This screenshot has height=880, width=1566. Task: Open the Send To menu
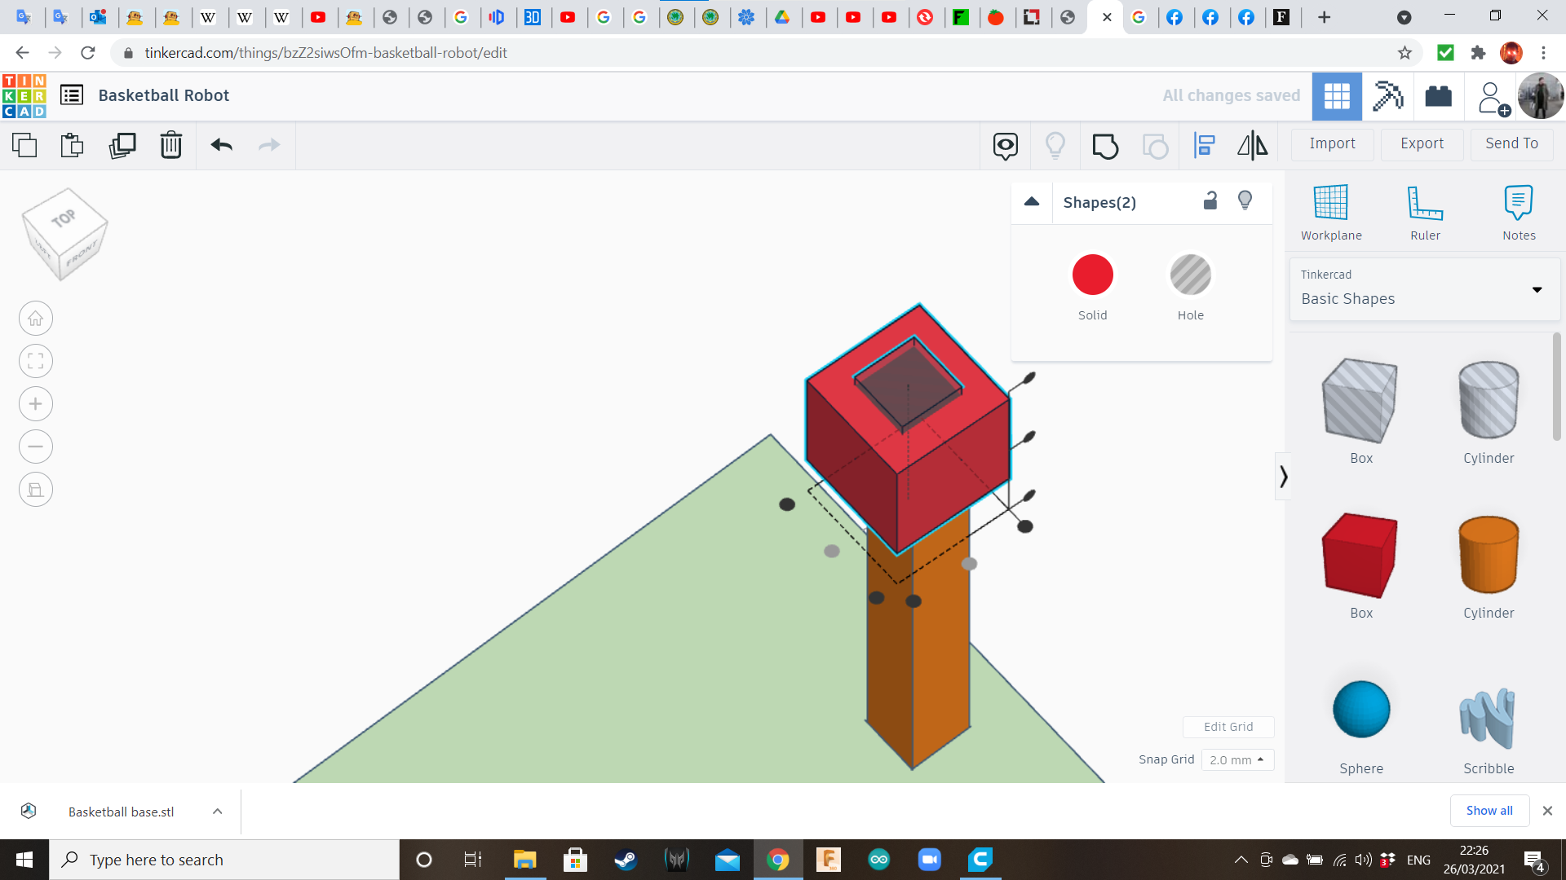click(x=1511, y=144)
